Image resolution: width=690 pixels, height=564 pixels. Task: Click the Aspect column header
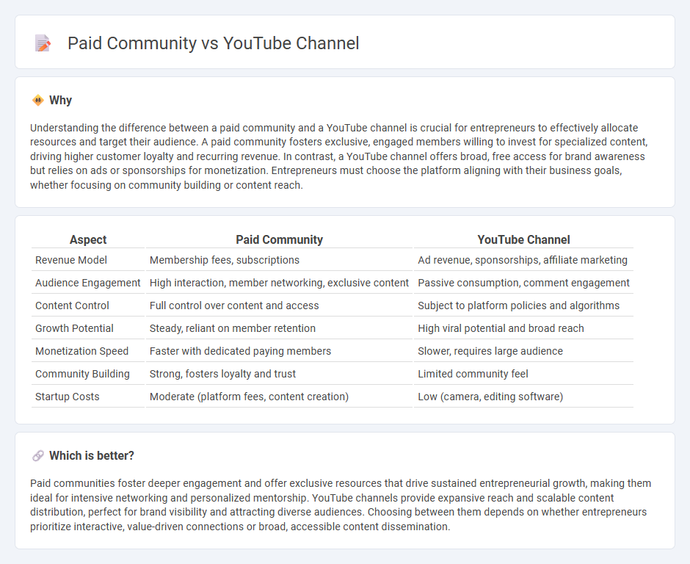pos(88,239)
